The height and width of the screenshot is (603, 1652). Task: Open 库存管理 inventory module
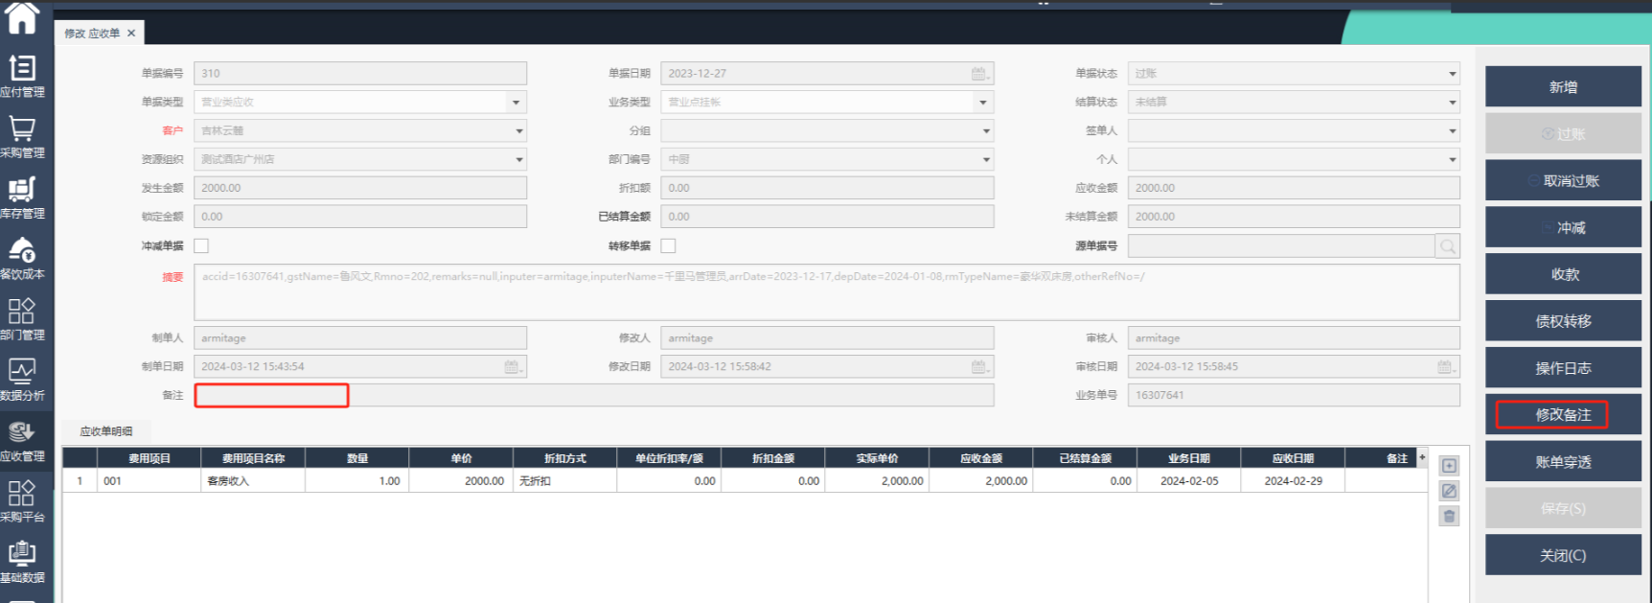(22, 197)
